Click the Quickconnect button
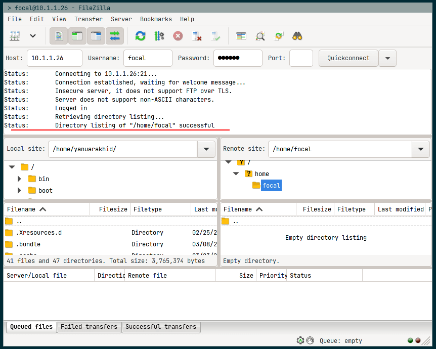 coord(348,58)
